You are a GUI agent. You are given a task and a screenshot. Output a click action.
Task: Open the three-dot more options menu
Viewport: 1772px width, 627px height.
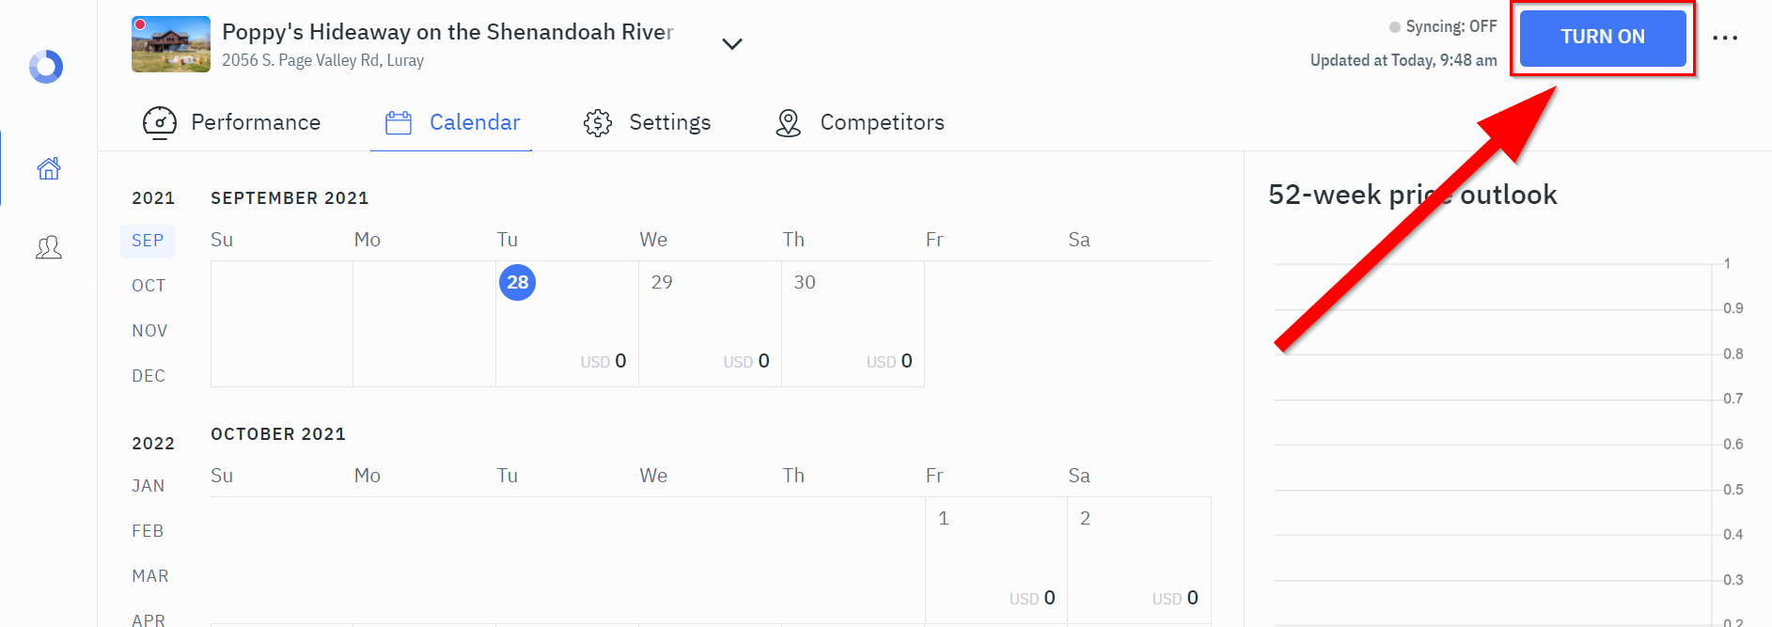1725,39
